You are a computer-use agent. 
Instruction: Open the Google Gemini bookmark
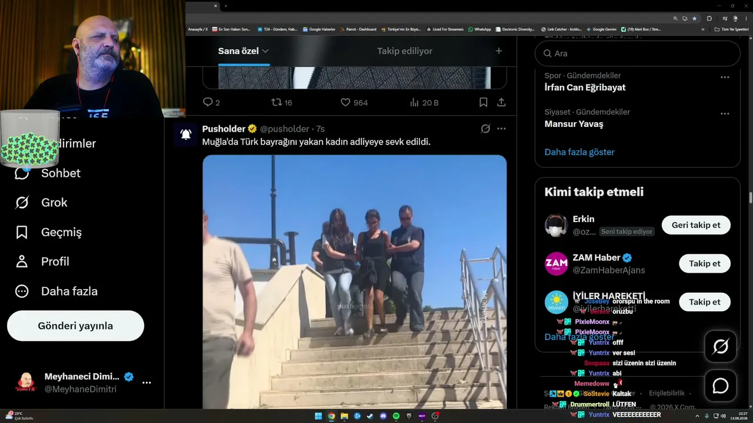(x=601, y=29)
